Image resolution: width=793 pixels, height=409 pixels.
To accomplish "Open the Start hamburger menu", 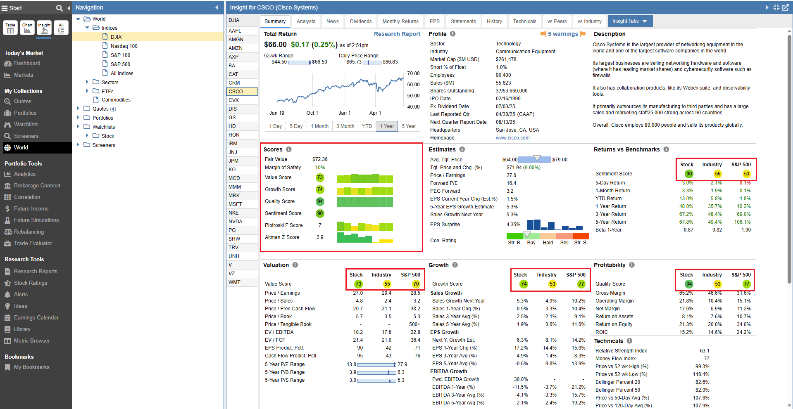I will pos(5,8).
